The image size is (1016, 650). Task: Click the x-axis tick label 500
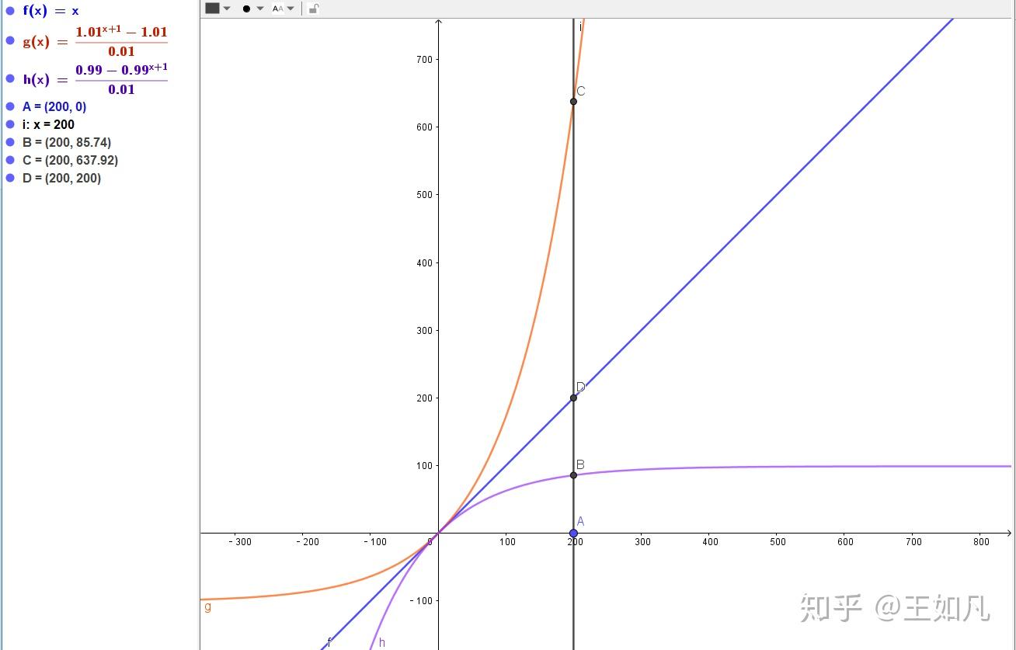click(x=778, y=542)
